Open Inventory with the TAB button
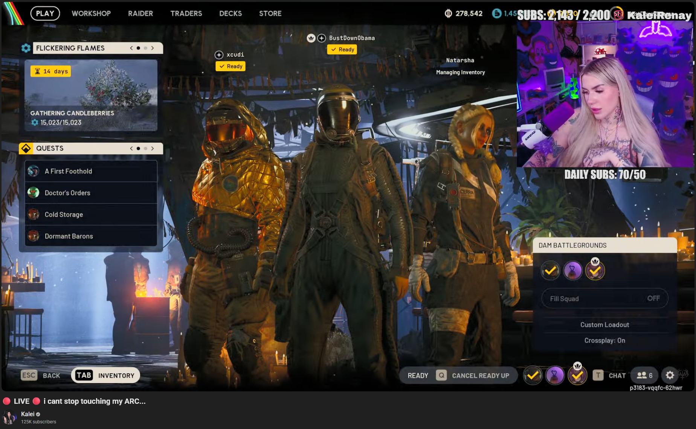Viewport: 696px width, 429px height. [x=105, y=375]
